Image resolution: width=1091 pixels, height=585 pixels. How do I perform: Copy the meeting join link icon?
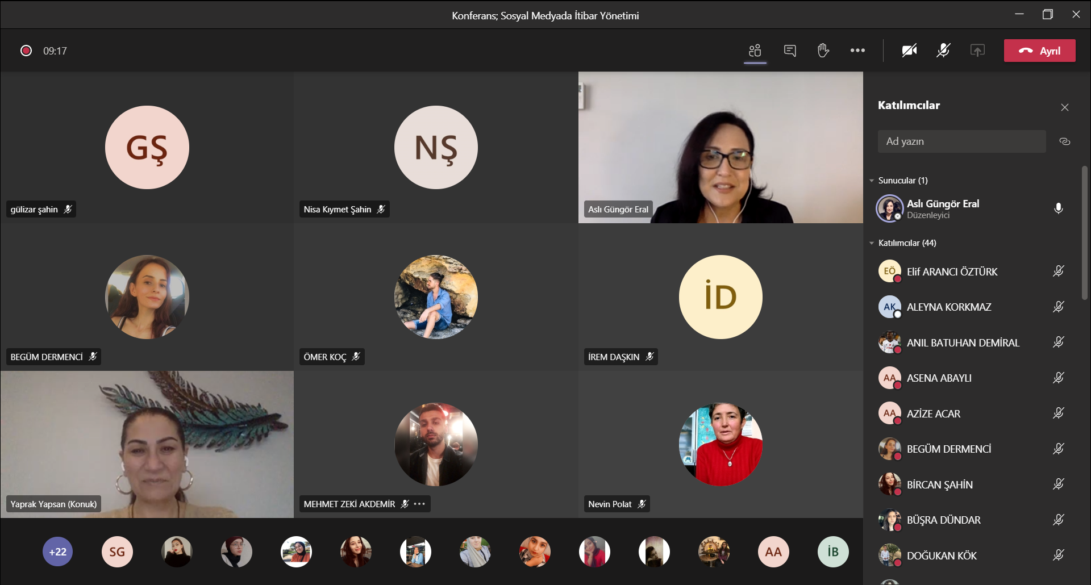(x=1065, y=141)
